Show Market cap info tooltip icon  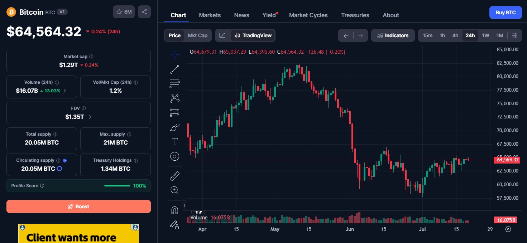coord(91,57)
